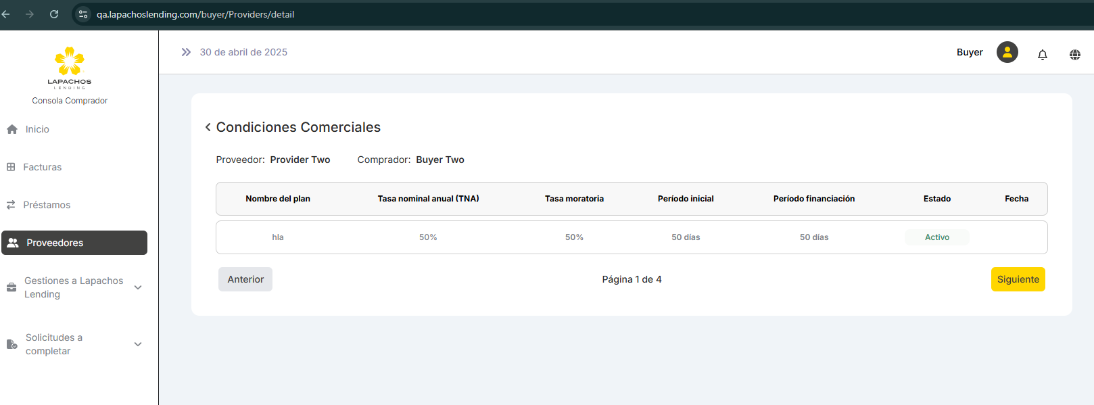
Task: Collapse sidebar with the double chevron icon
Action: (186, 52)
